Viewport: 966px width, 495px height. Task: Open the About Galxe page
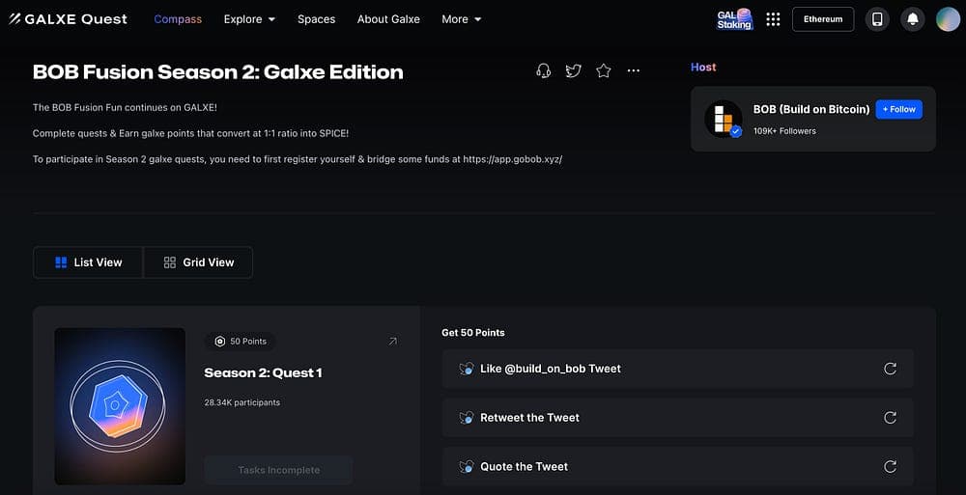click(x=388, y=19)
